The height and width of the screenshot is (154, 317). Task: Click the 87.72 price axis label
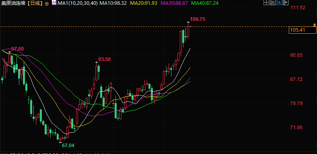(x=296, y=79)
